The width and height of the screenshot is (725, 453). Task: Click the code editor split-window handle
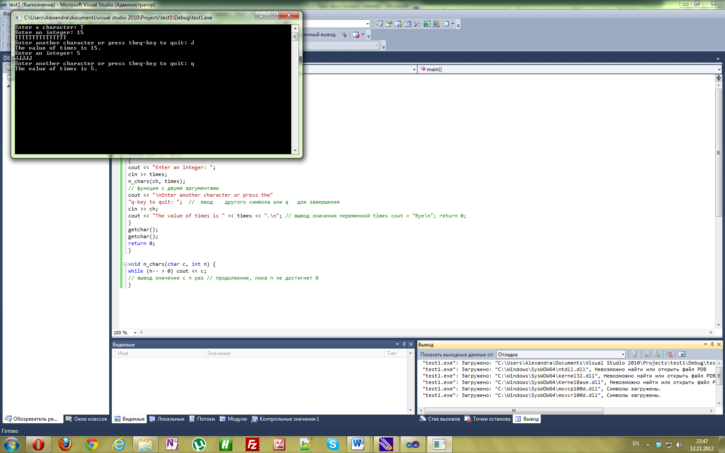coord(719,78)
